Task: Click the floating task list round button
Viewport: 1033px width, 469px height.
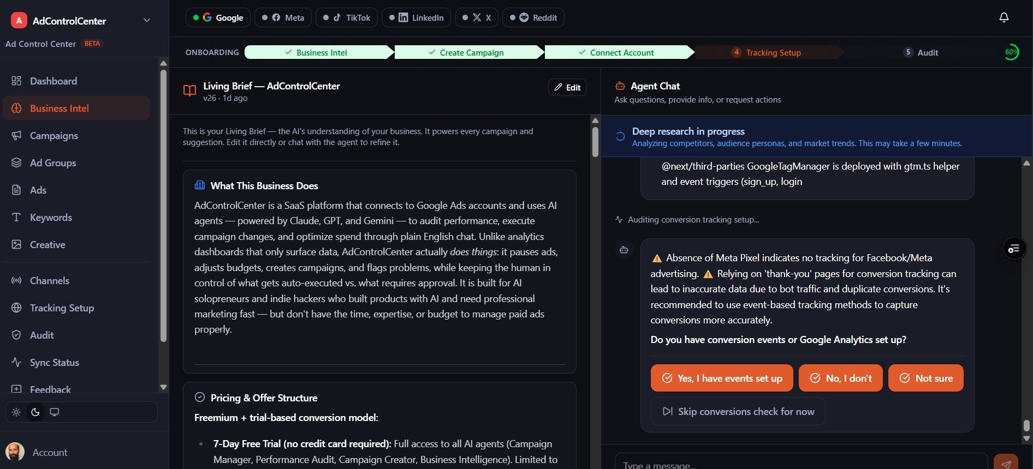Action: [x=1014, y=249]
